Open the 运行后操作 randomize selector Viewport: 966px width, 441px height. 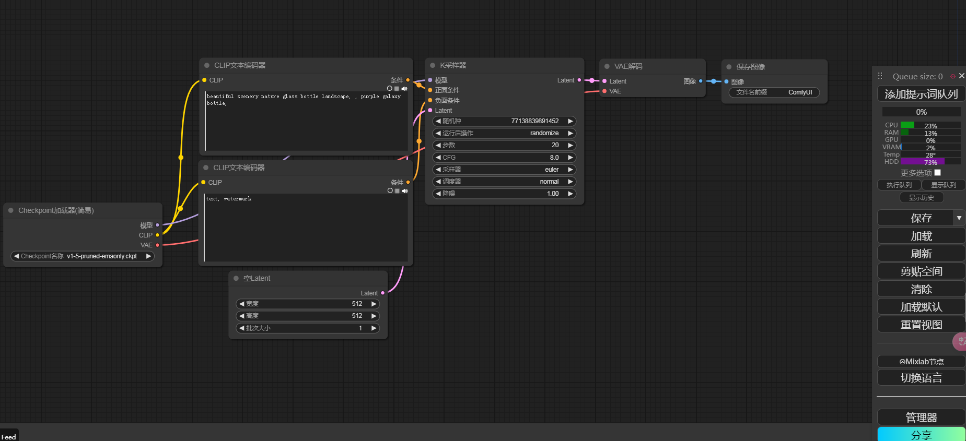[504, 133]
